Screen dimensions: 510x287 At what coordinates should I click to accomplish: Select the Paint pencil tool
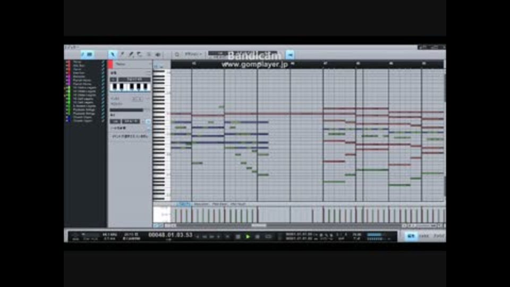[131, 54]
